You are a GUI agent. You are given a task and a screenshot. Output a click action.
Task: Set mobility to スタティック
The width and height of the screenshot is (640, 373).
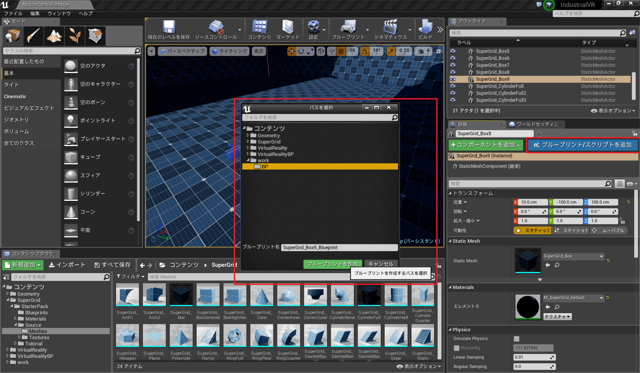(x=533, y=230)
